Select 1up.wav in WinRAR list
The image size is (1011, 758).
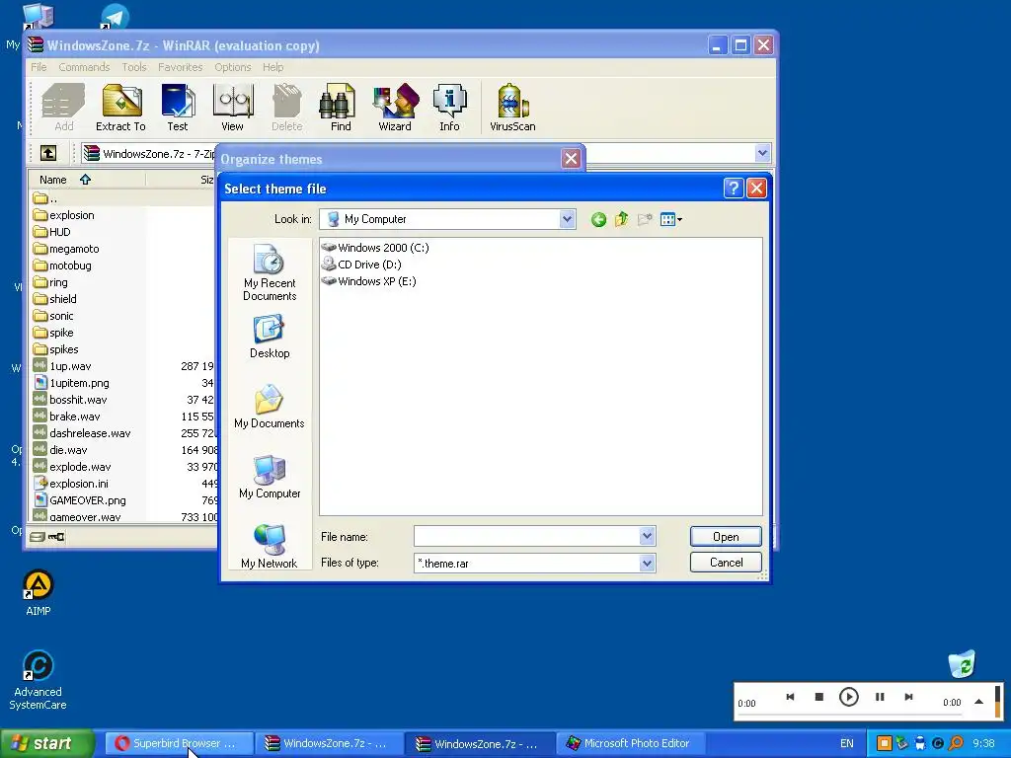click(x=62, y=366)
